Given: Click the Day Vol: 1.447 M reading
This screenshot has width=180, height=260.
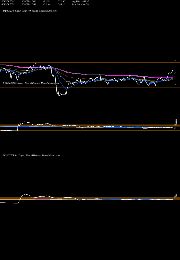Looking at the screenshot, I should pos(81,4).
